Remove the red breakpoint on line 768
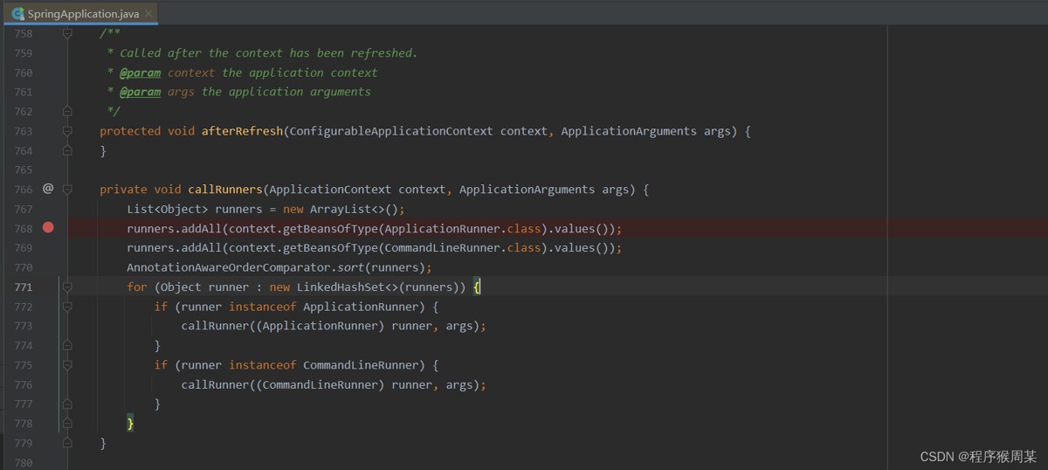The image size is (1048, 470). [x=48, y=228]
